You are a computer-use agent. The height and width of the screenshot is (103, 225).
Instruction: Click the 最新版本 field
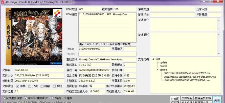(x=130, y=65)
